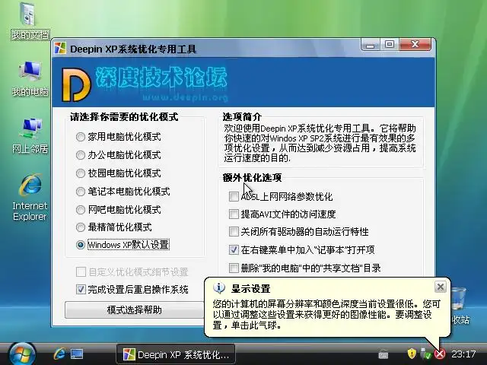Enable 删除我的电脑中的共享文档目录 checkbox
This screenshot has height=365, width=487.
click(304, 268)
